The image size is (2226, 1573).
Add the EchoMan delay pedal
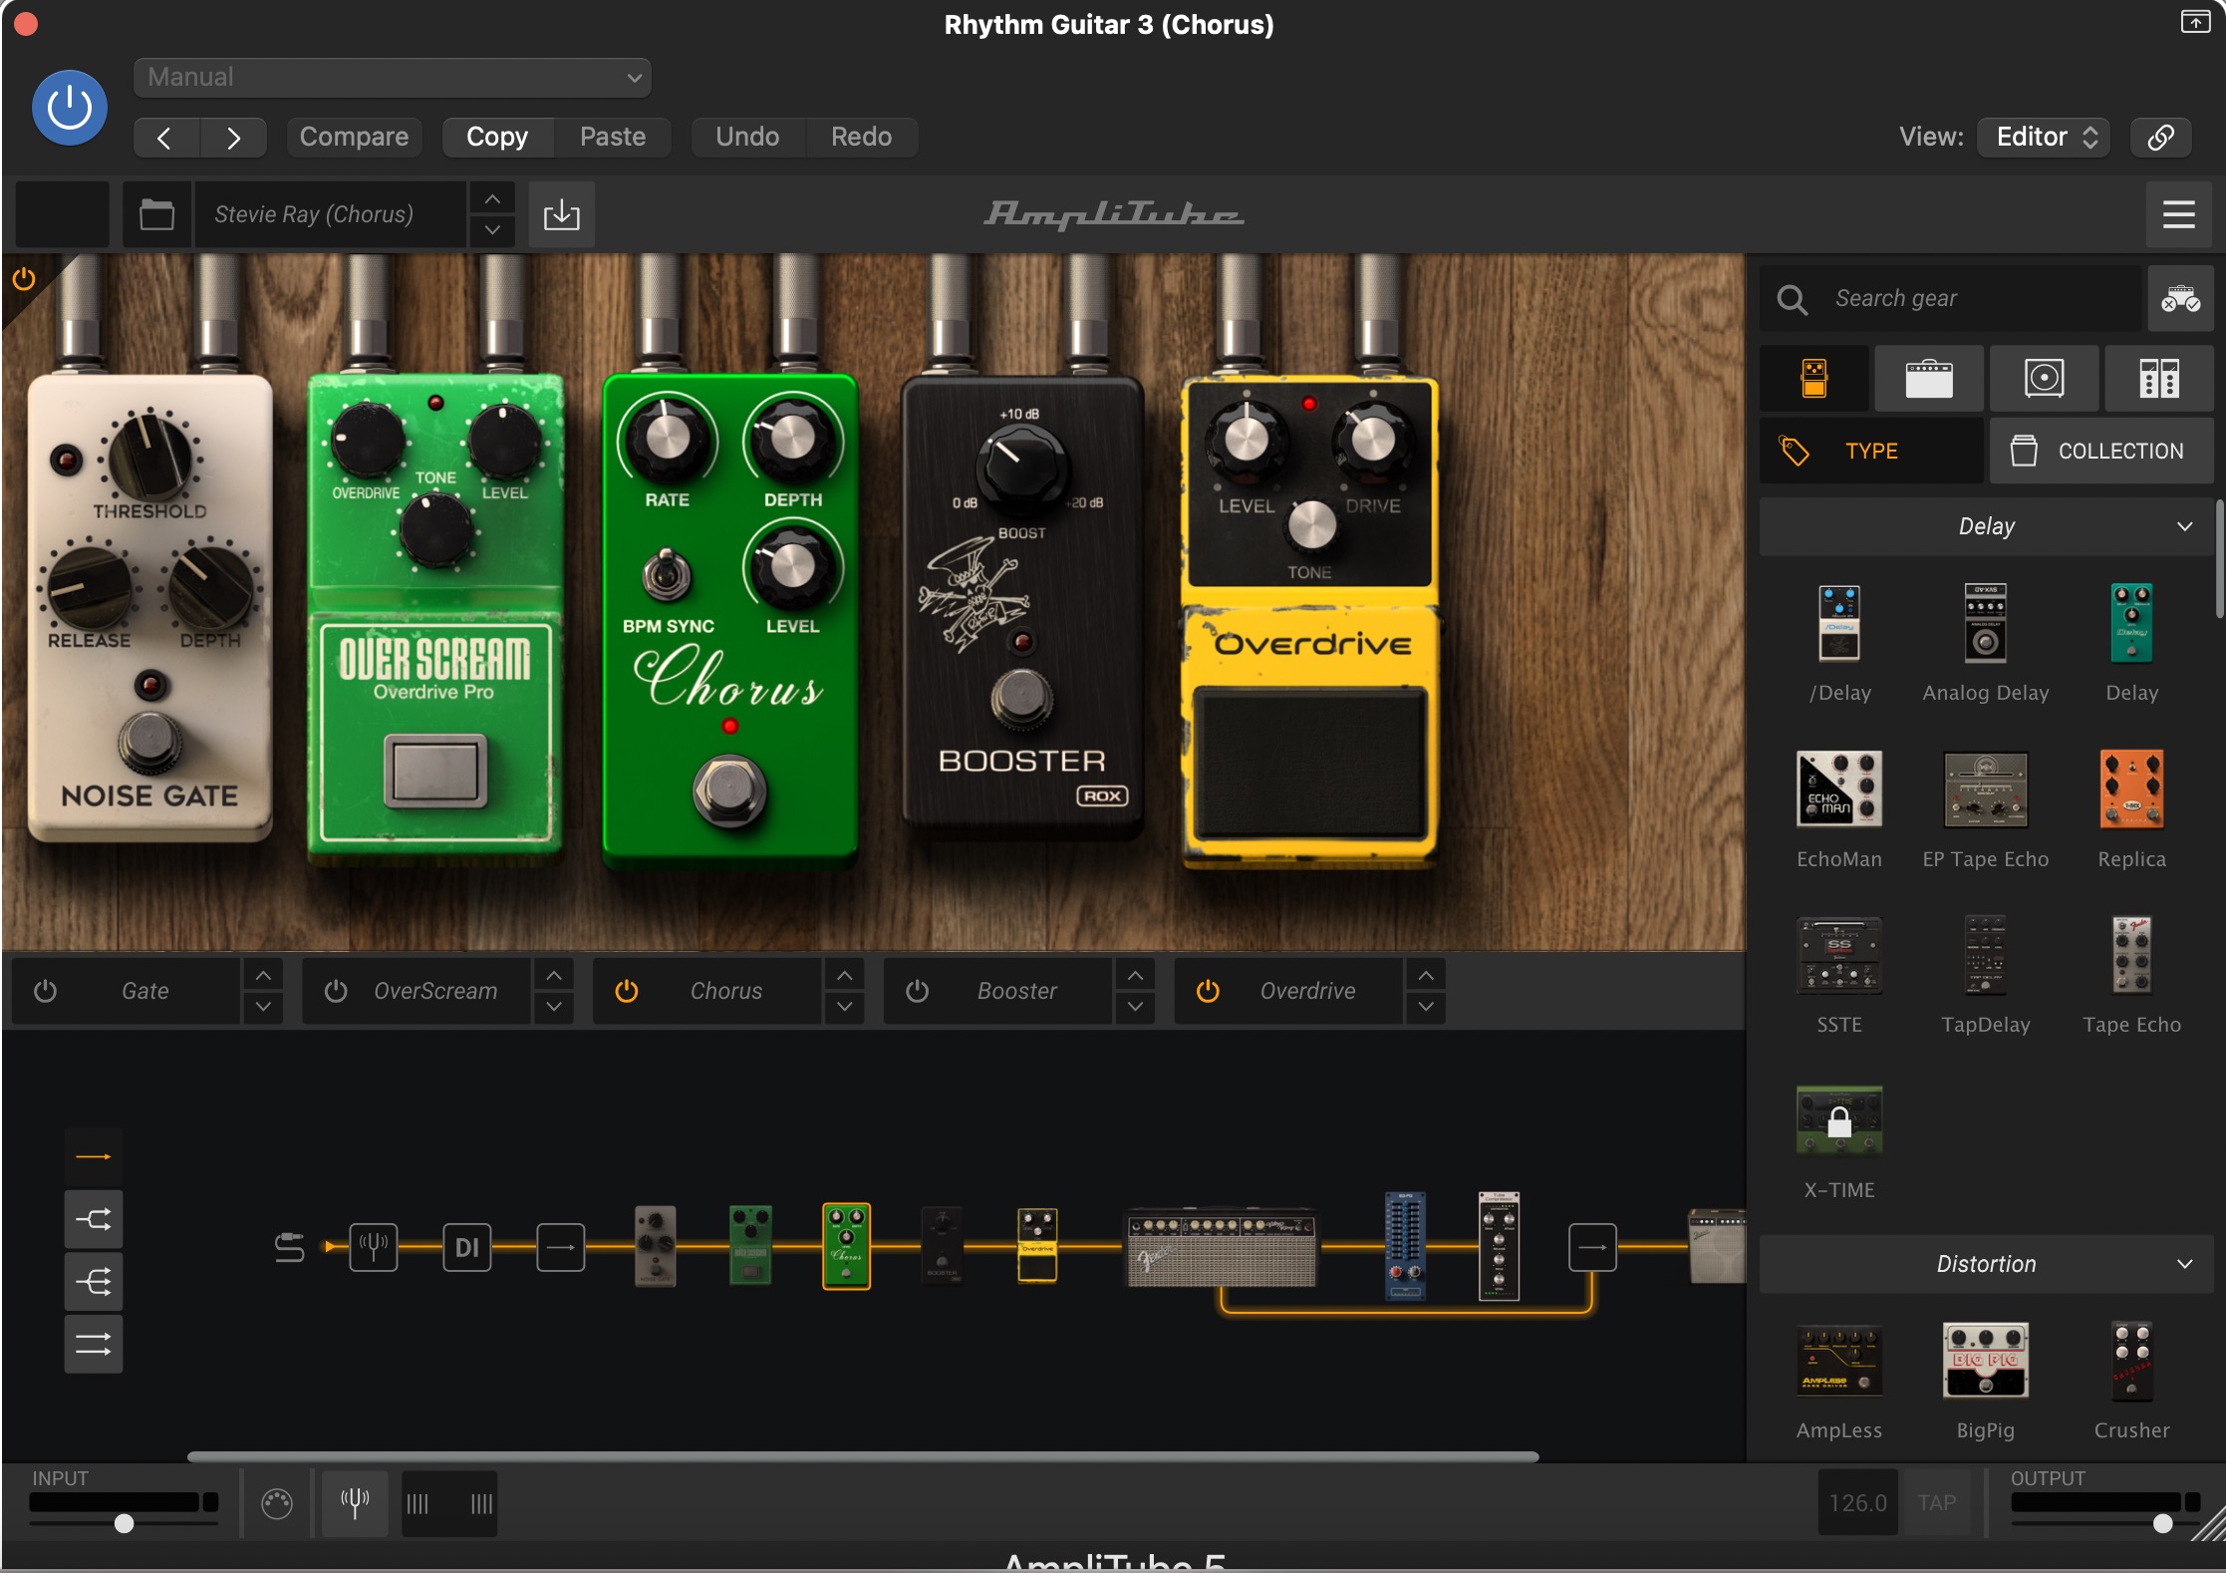(x=1839, y=788)
